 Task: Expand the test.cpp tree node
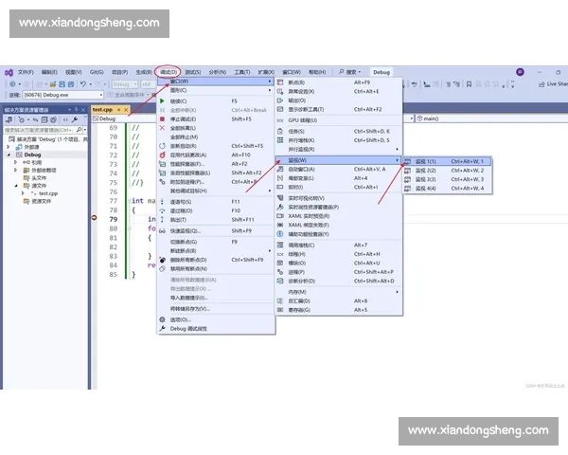point(23,193)
